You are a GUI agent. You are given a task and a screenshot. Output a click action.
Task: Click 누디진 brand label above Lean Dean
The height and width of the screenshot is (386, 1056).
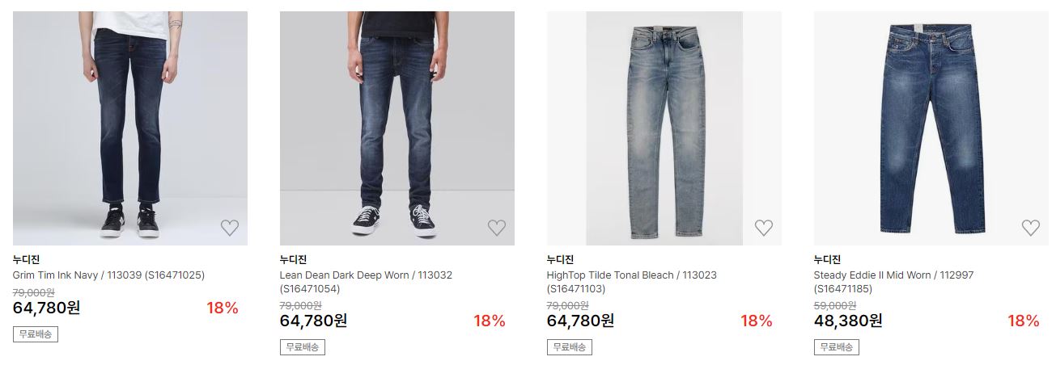click(x=294, y=260)
